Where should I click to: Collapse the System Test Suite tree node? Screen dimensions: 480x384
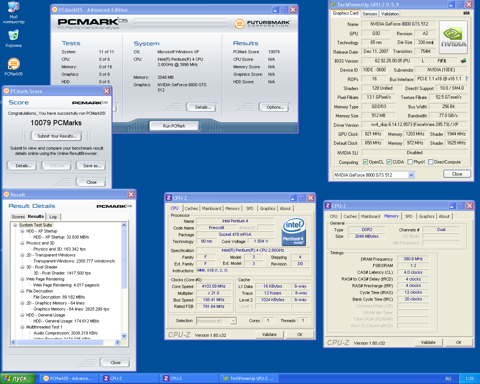(15, 225)
